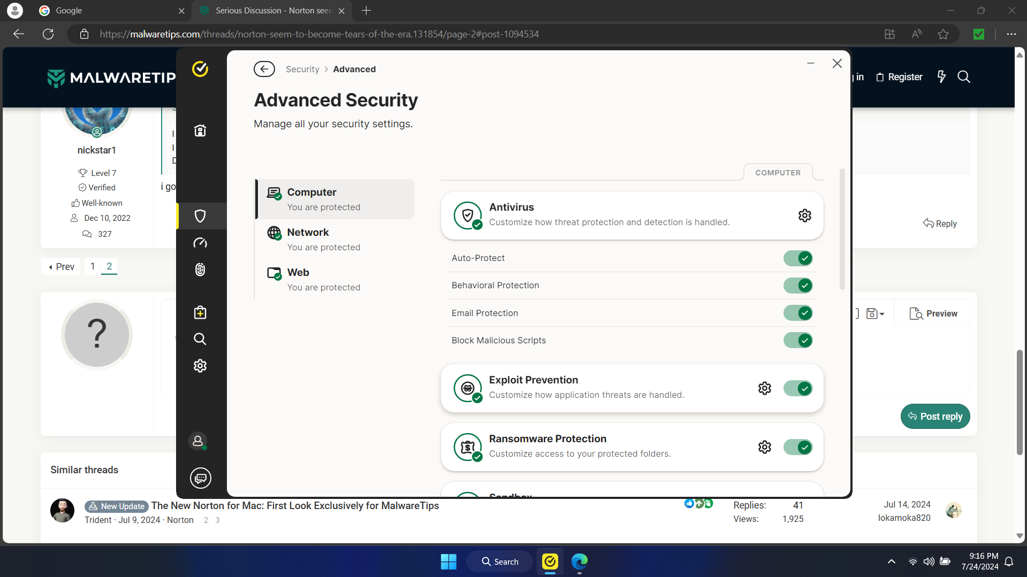
Task: Open Norton settings gear in sidebar
Action: coord(200,366)
